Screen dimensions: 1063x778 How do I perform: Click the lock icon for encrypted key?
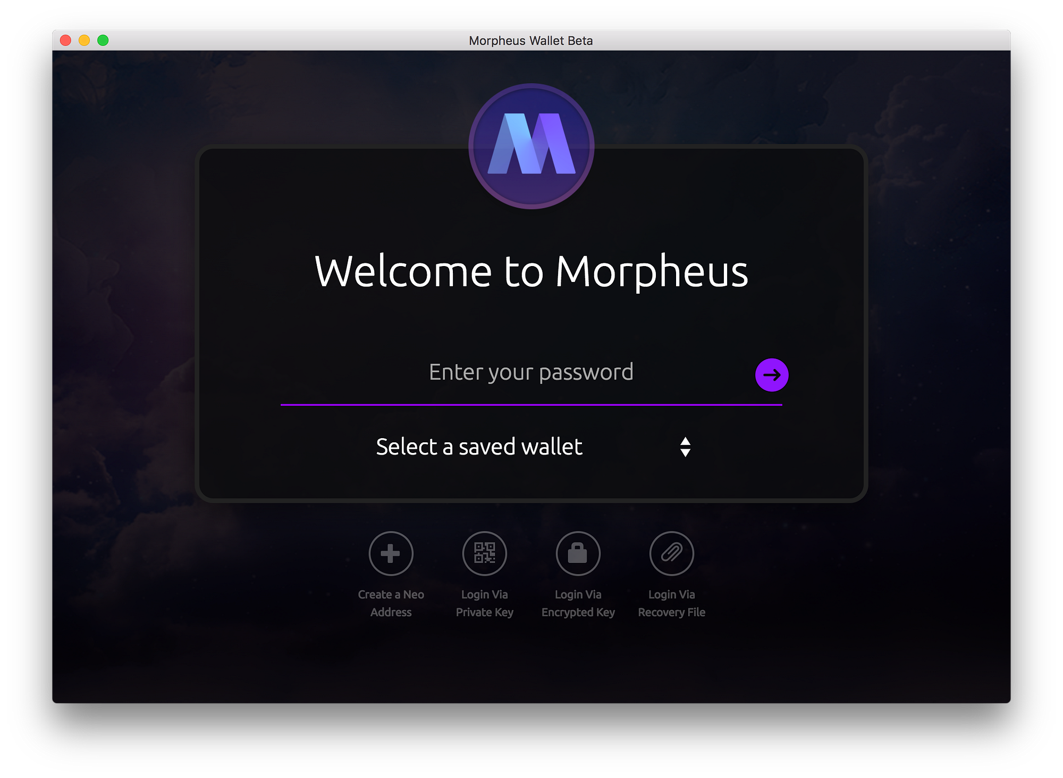coord(578,553)
